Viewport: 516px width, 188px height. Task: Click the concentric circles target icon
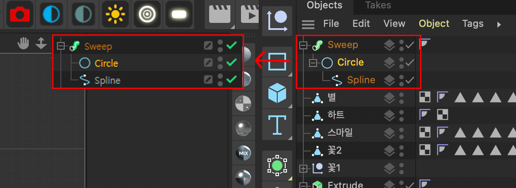coord(146,14)
